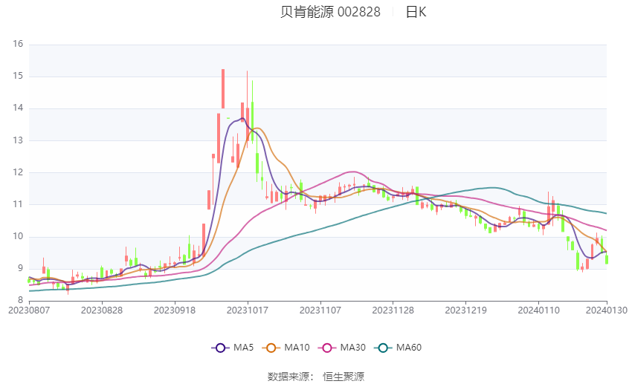Click the 20230918 date axis label
This screenshot has width=632, height=384.
point(175,310)
